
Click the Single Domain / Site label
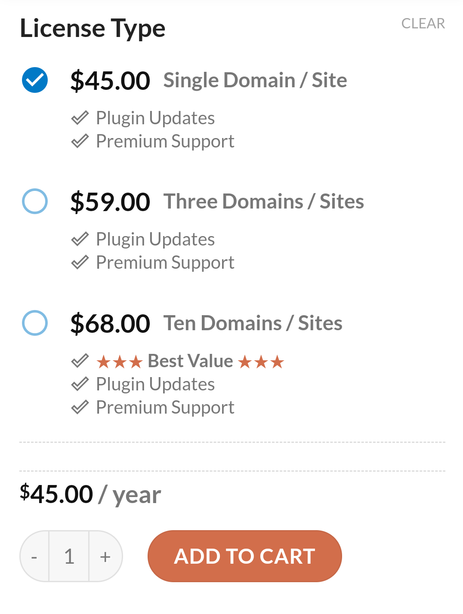click(x=255, y=80)
